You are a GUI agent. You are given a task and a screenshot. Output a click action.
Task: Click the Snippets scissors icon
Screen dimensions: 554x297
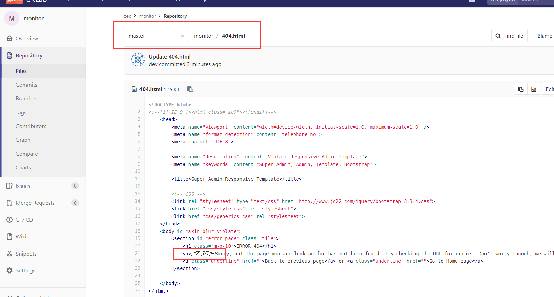[10, 254]
